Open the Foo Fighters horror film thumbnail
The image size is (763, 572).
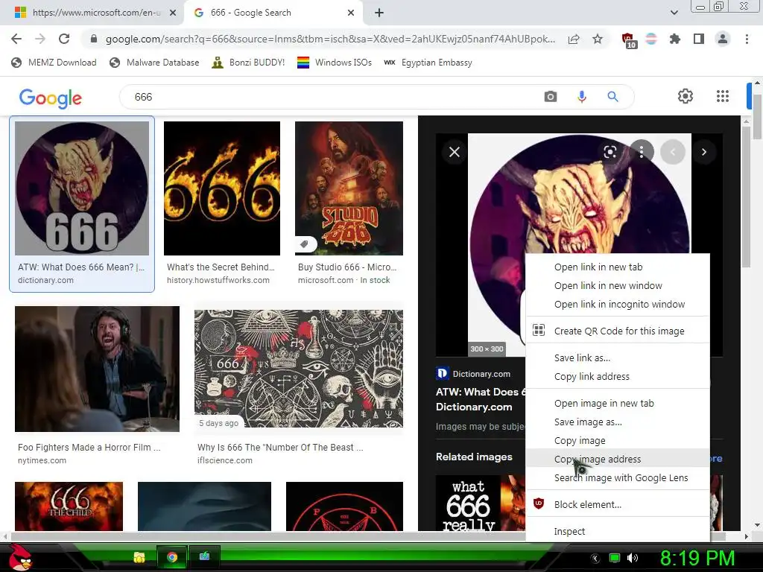(98, 369)
